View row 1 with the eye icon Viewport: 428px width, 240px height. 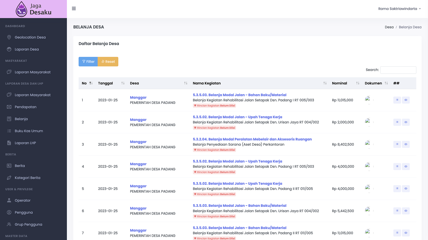coord(406,100)
